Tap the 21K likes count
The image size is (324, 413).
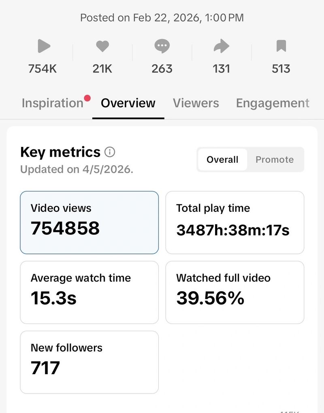(x=102, y=69)
